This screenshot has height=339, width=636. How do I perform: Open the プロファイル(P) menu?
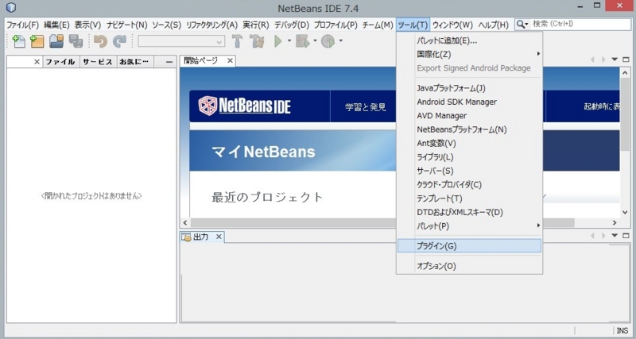point(335,25)
